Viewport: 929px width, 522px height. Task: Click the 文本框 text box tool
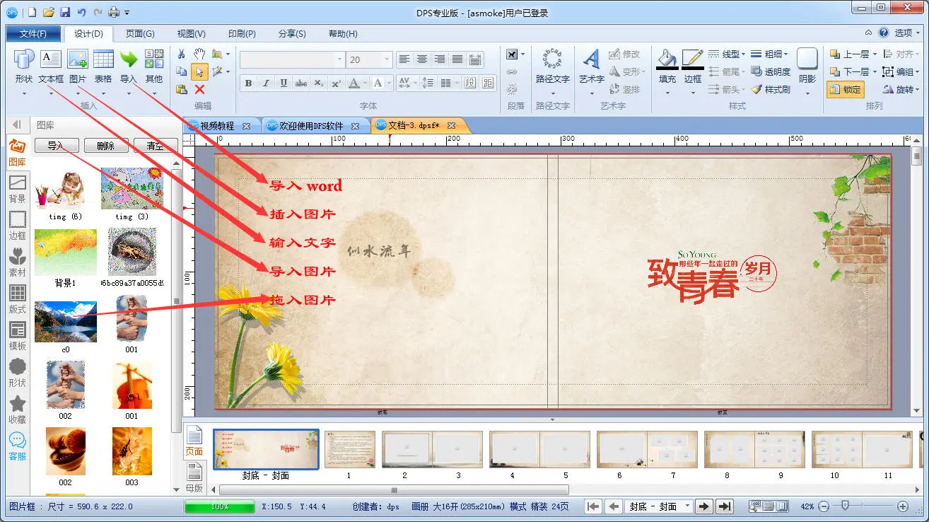click(51, 59)
